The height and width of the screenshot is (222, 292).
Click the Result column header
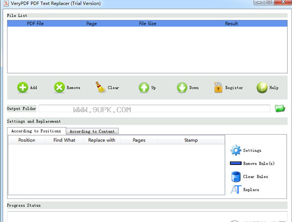point(231,24)
